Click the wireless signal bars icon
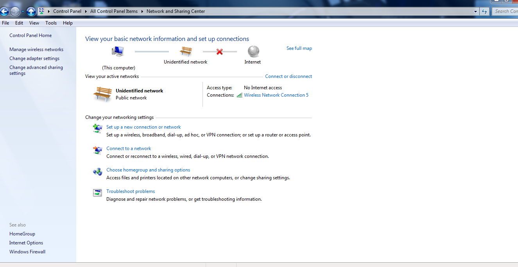This screenshot has width=518, height=267. 239,95
